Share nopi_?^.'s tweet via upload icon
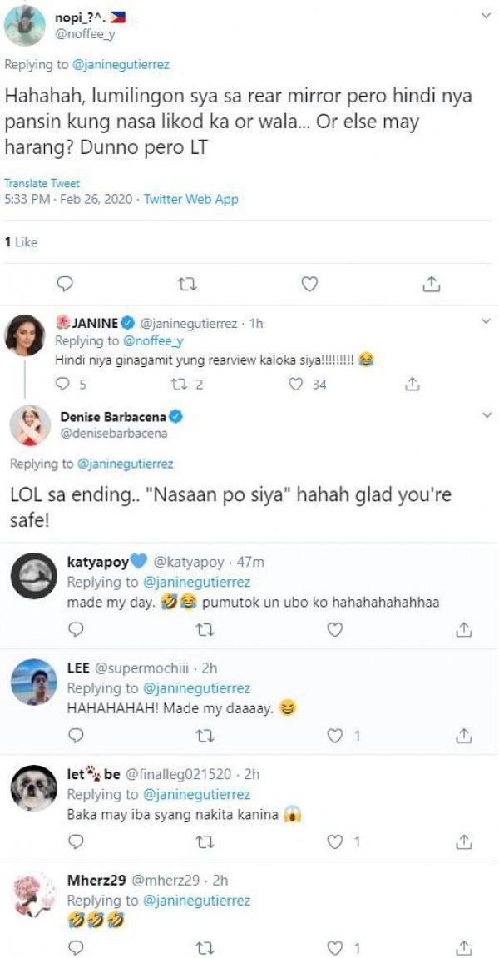Image resolution: width=499 pixels, height=958 pixels. point(432,285)
